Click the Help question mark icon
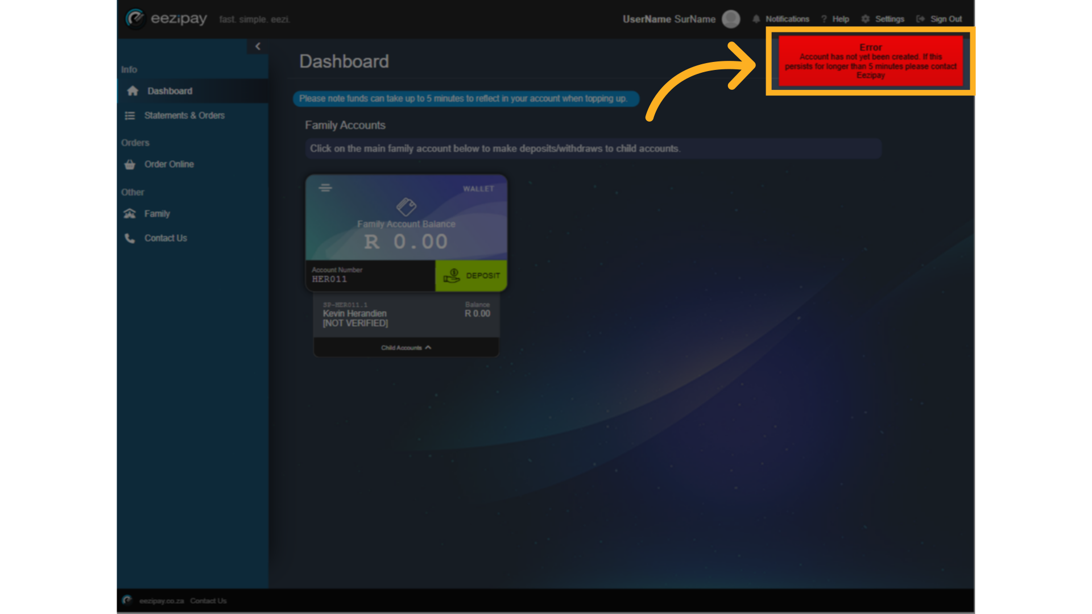Image resolution: width=1092 pixels, height=614 pixels. (824, 19)
